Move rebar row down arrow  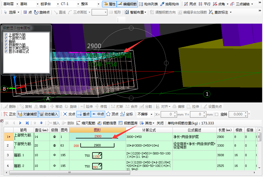point(41,123)
